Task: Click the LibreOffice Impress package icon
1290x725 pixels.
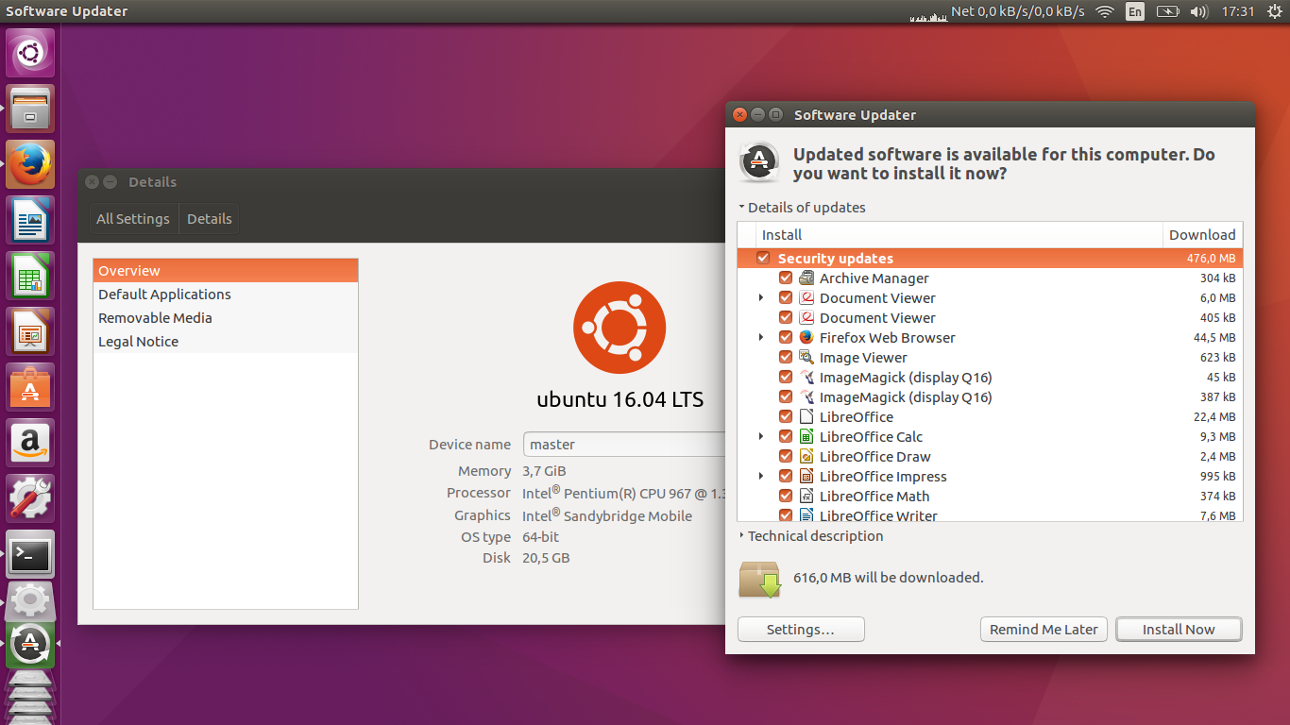Action: click(x=806, y=476)
